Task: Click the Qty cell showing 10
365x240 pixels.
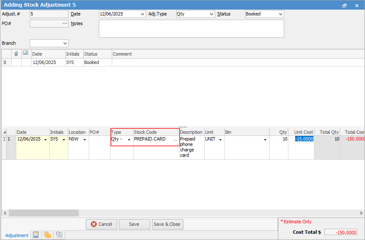Action: click(x=279, y=148)
